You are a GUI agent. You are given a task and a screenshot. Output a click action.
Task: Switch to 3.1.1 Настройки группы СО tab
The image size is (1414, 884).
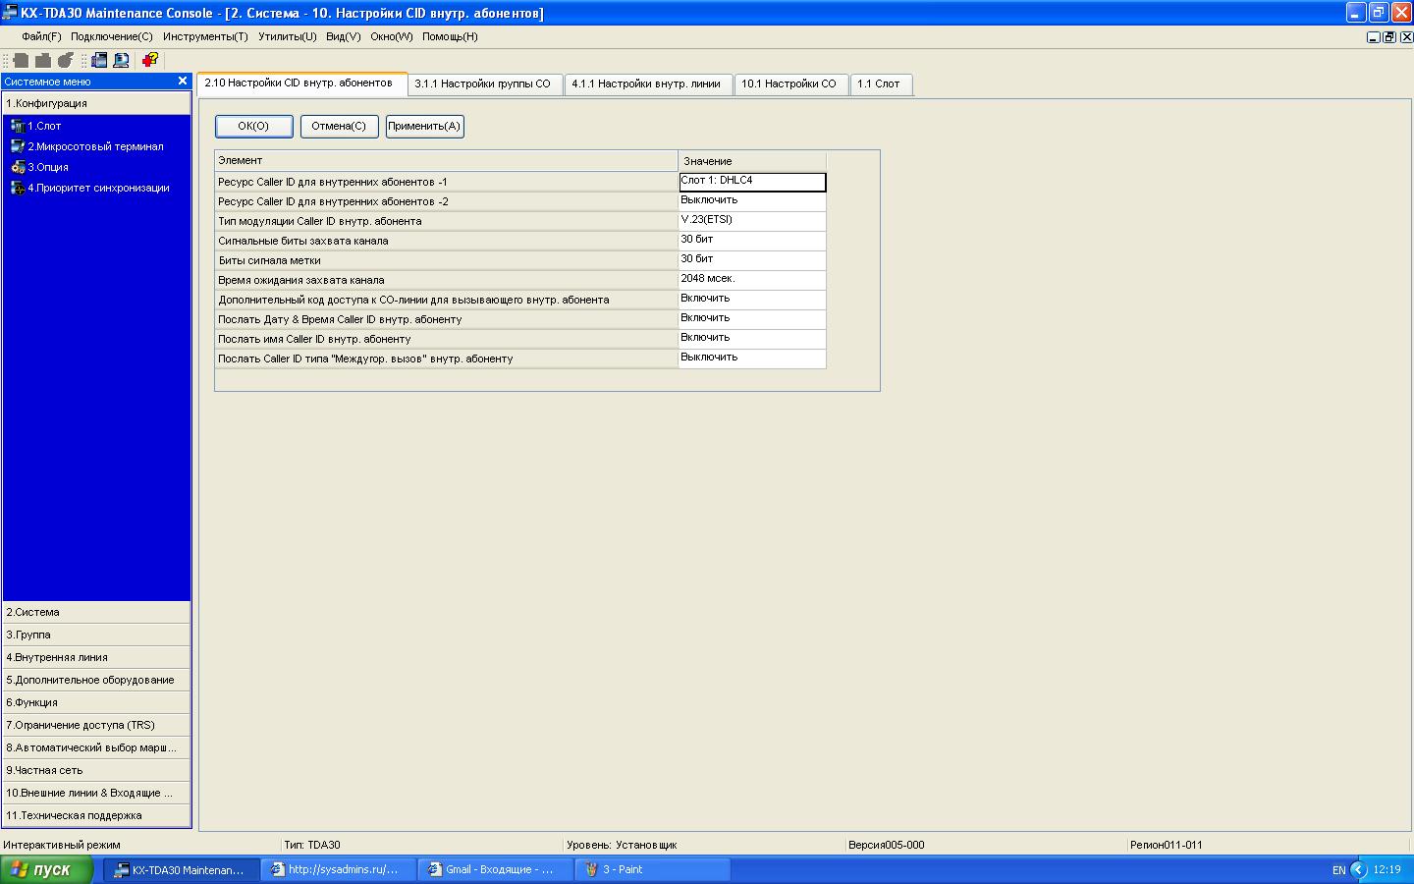pyautogui.click(x=485, y=84)
